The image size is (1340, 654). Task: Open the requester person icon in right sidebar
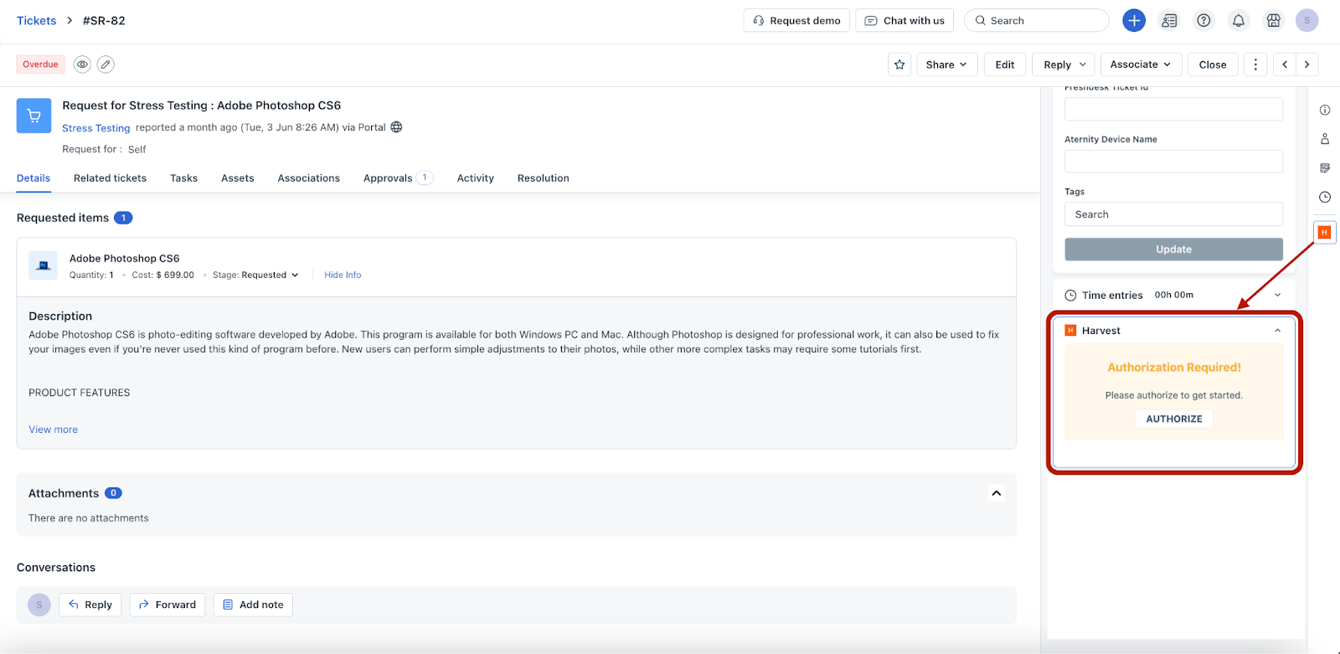pyautogui.click(x=1325, y=139)
